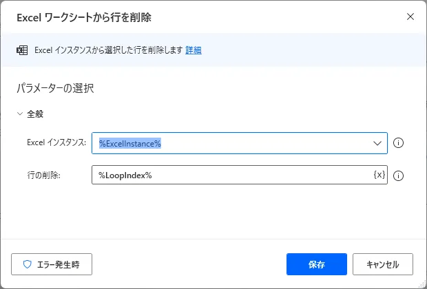Click the Excel icon in the info banner
Viewport: 427px width, 289px height.
(x=21, y=50)
